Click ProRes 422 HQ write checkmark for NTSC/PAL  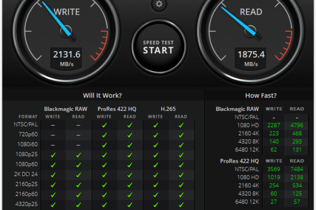coord(104,125)
